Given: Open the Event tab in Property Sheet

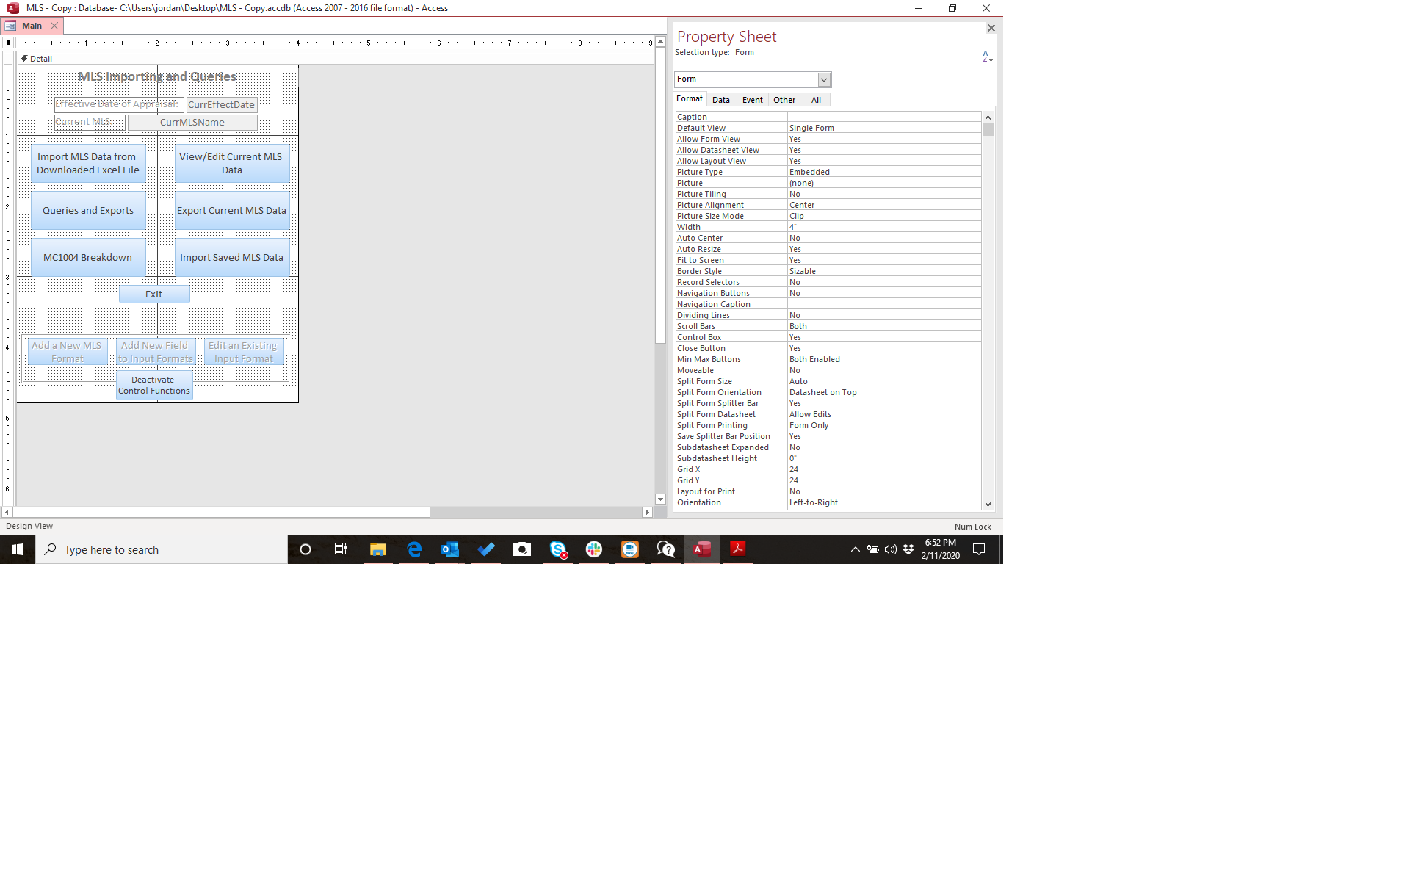Looking at the screenshot, I should pyautogui.click(x=752, y=100).
